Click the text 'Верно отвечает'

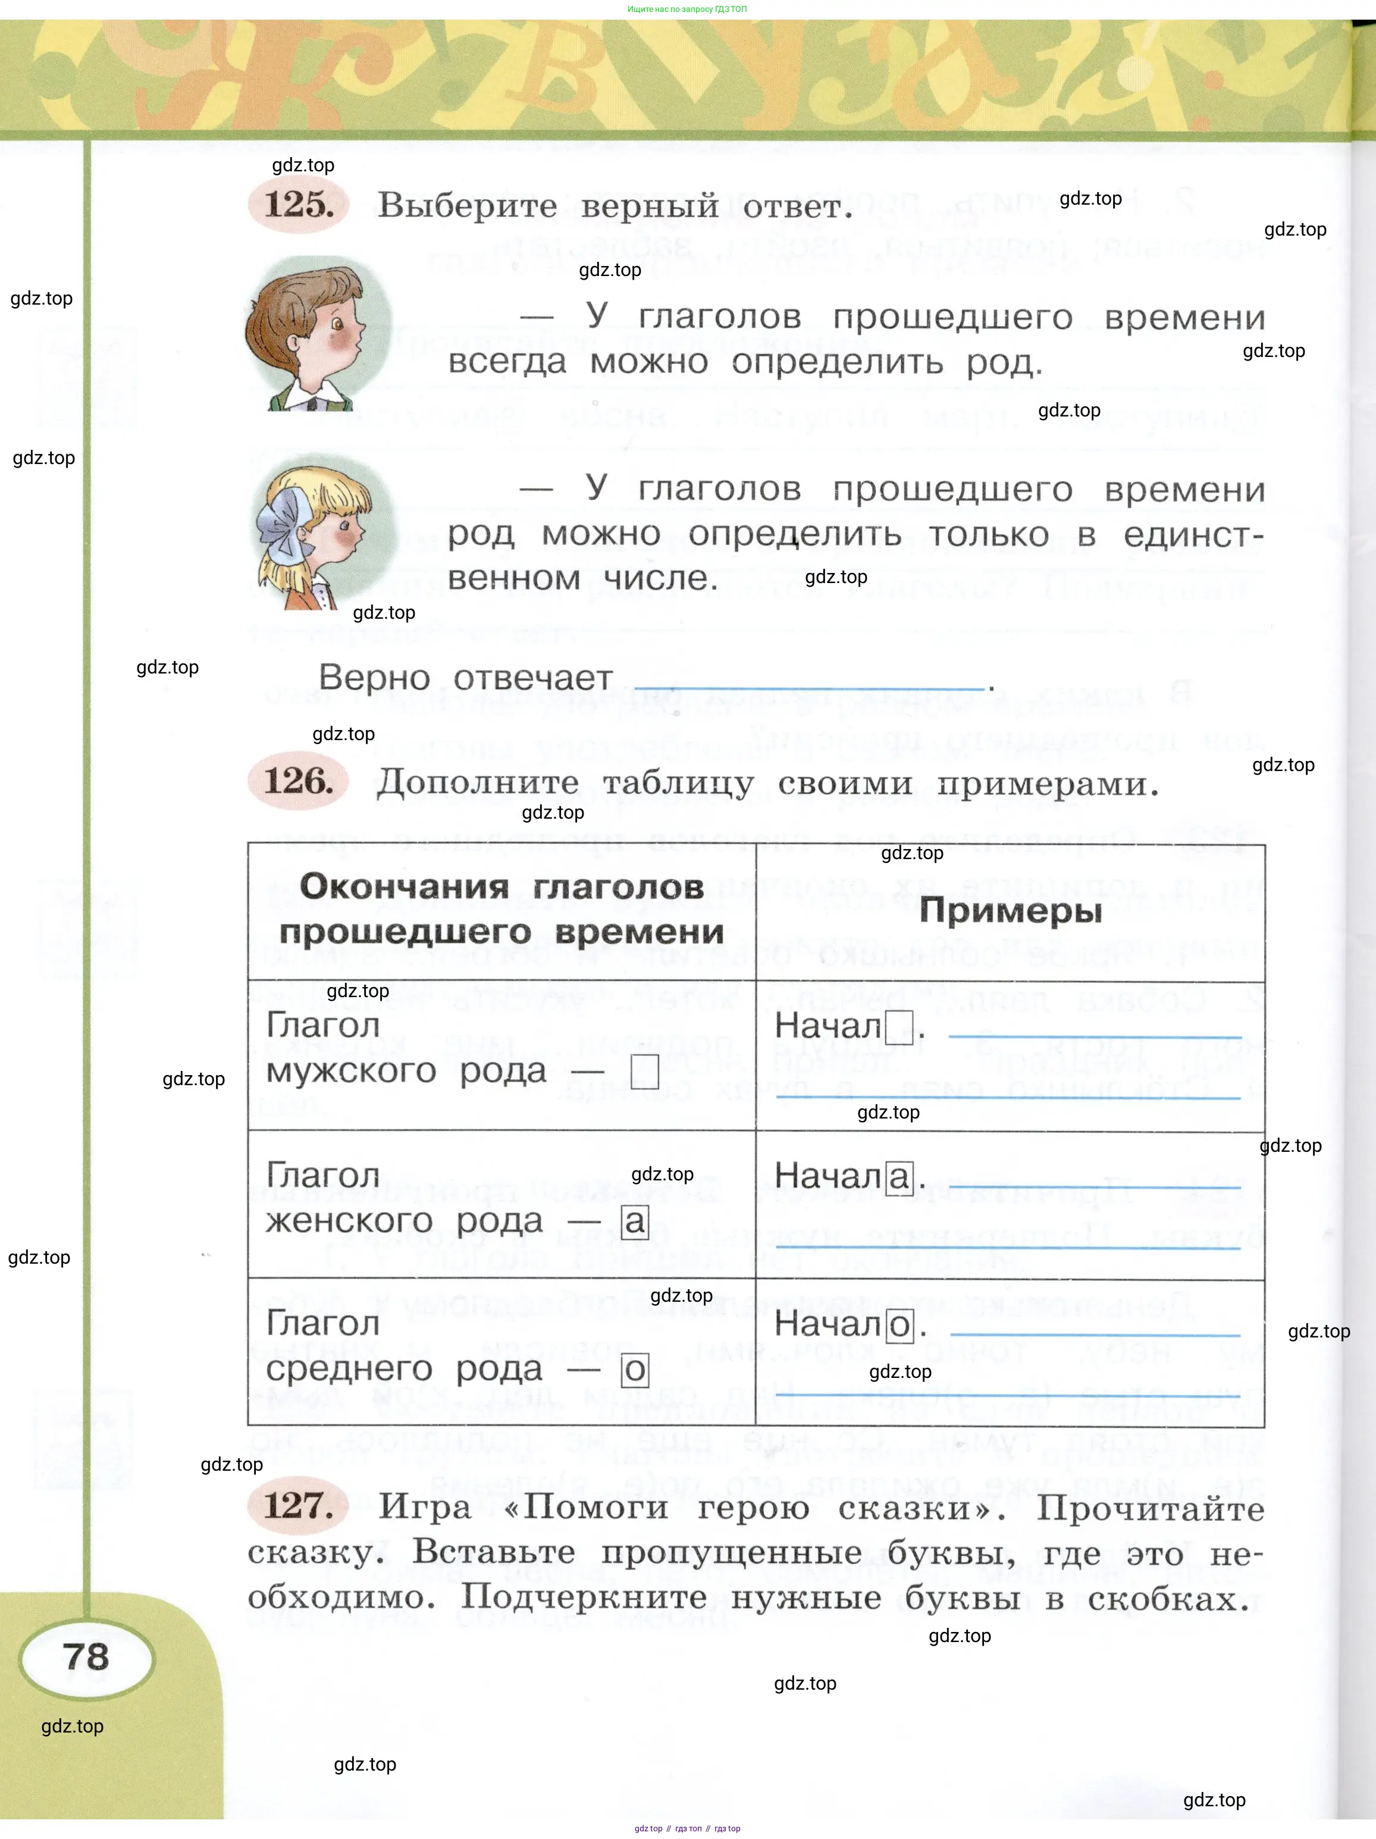pos(466,678)
